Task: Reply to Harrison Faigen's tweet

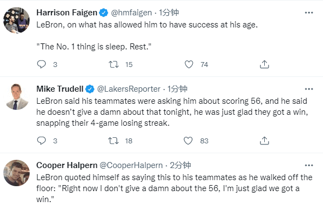Action: 41,64
